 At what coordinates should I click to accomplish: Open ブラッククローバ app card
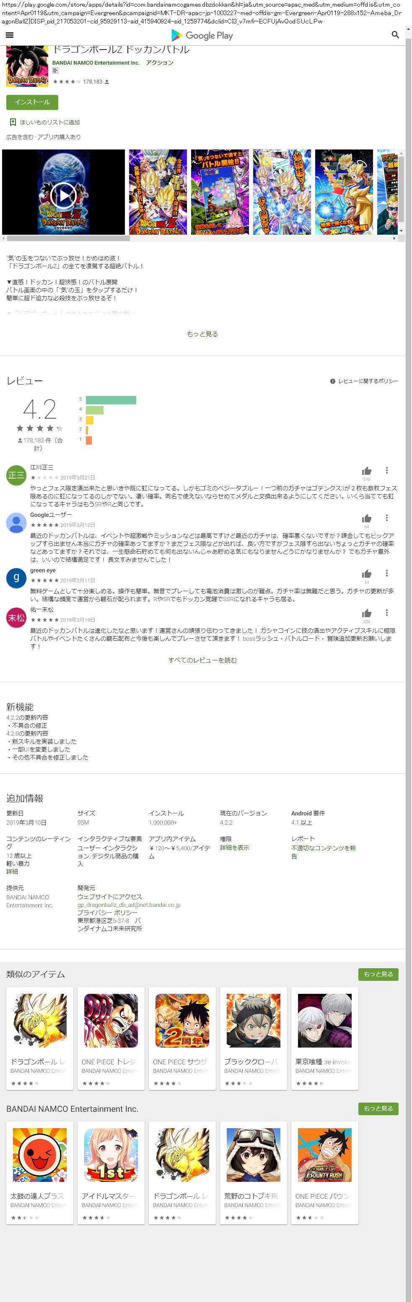click(x=254, y=1038)
